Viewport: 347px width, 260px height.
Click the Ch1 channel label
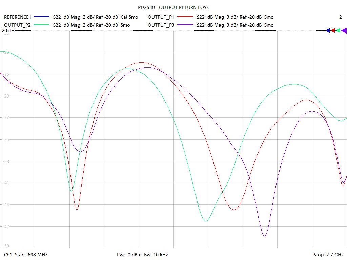coord(8,255)
